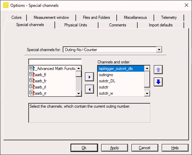Image resolution: width=192 pixels, height=155 pixels.
Task: Open the Telemetry tab
Action: point(169,17)
